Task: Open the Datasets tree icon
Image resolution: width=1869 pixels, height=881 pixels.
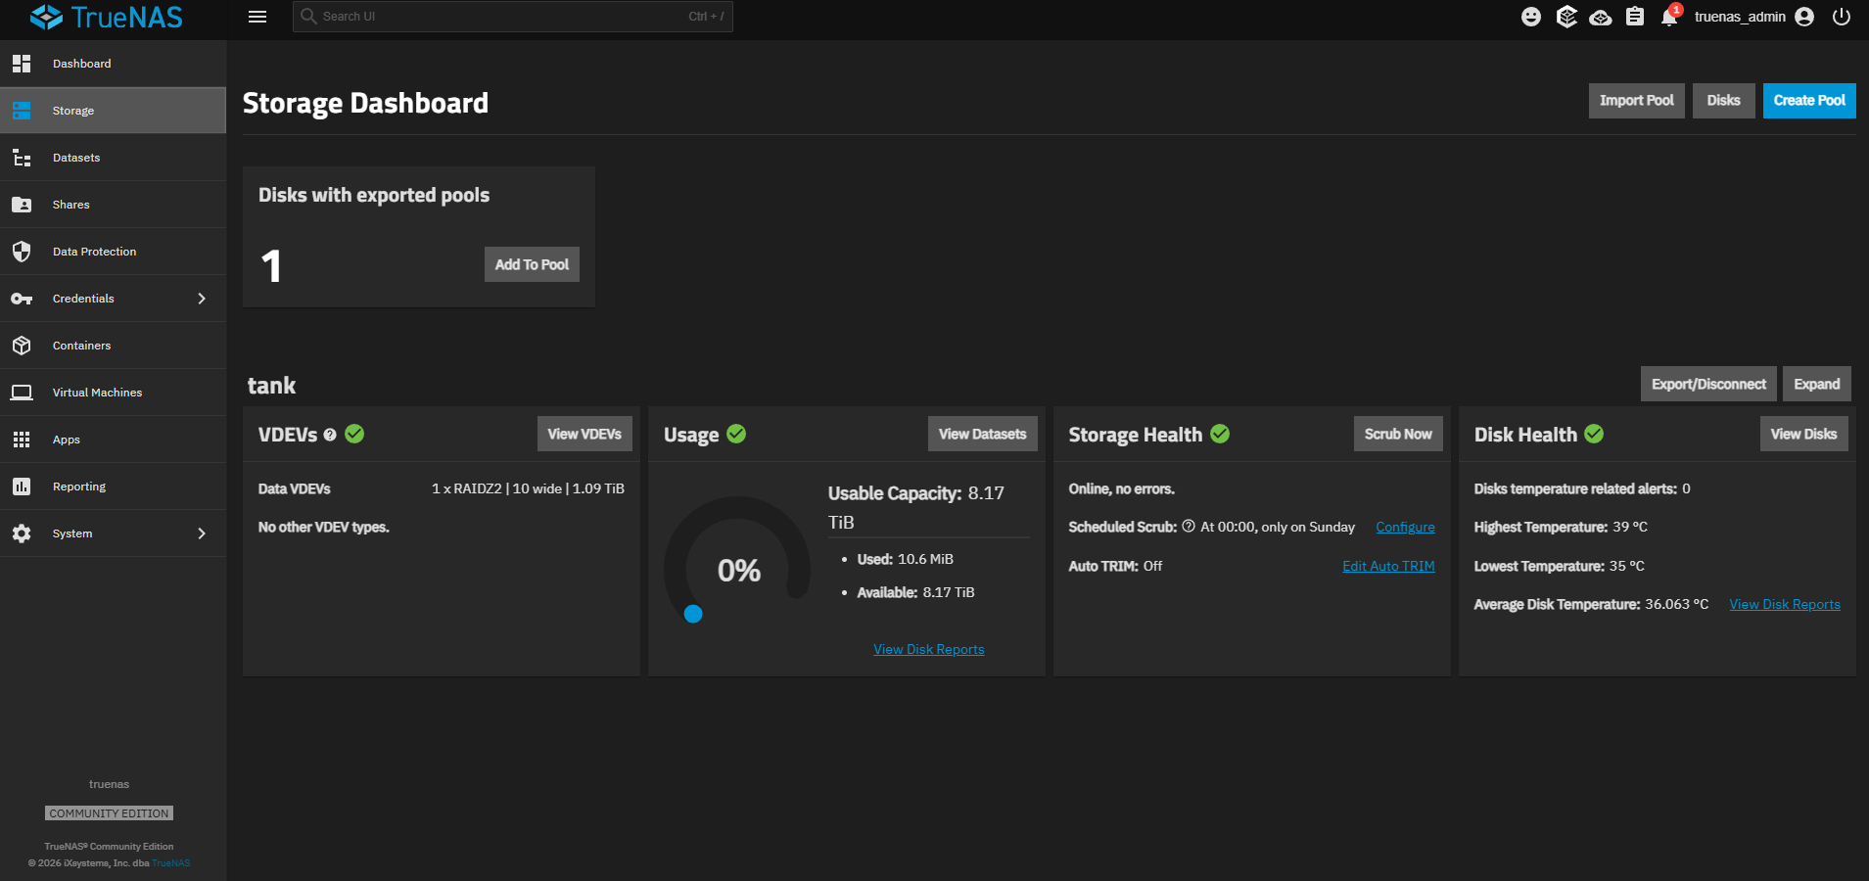Action: point(22,158)
